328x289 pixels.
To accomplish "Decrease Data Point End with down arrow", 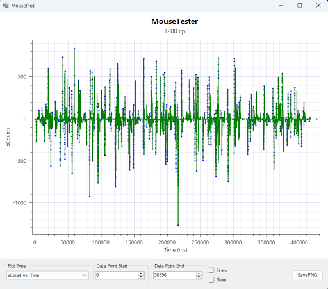I will coord(199,277).
